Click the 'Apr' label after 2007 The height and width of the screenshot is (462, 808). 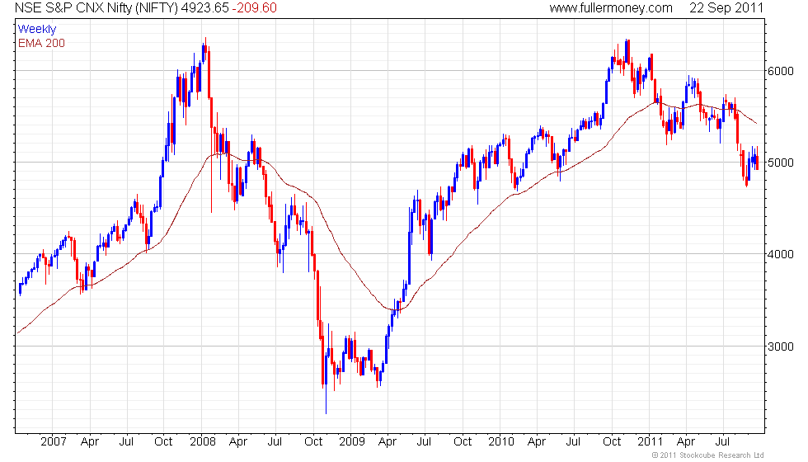click(x=90, y=442)
